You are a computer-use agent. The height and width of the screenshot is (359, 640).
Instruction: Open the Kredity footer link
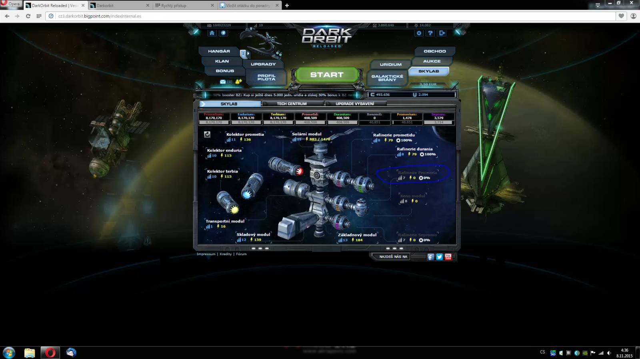tap(226, 254)
